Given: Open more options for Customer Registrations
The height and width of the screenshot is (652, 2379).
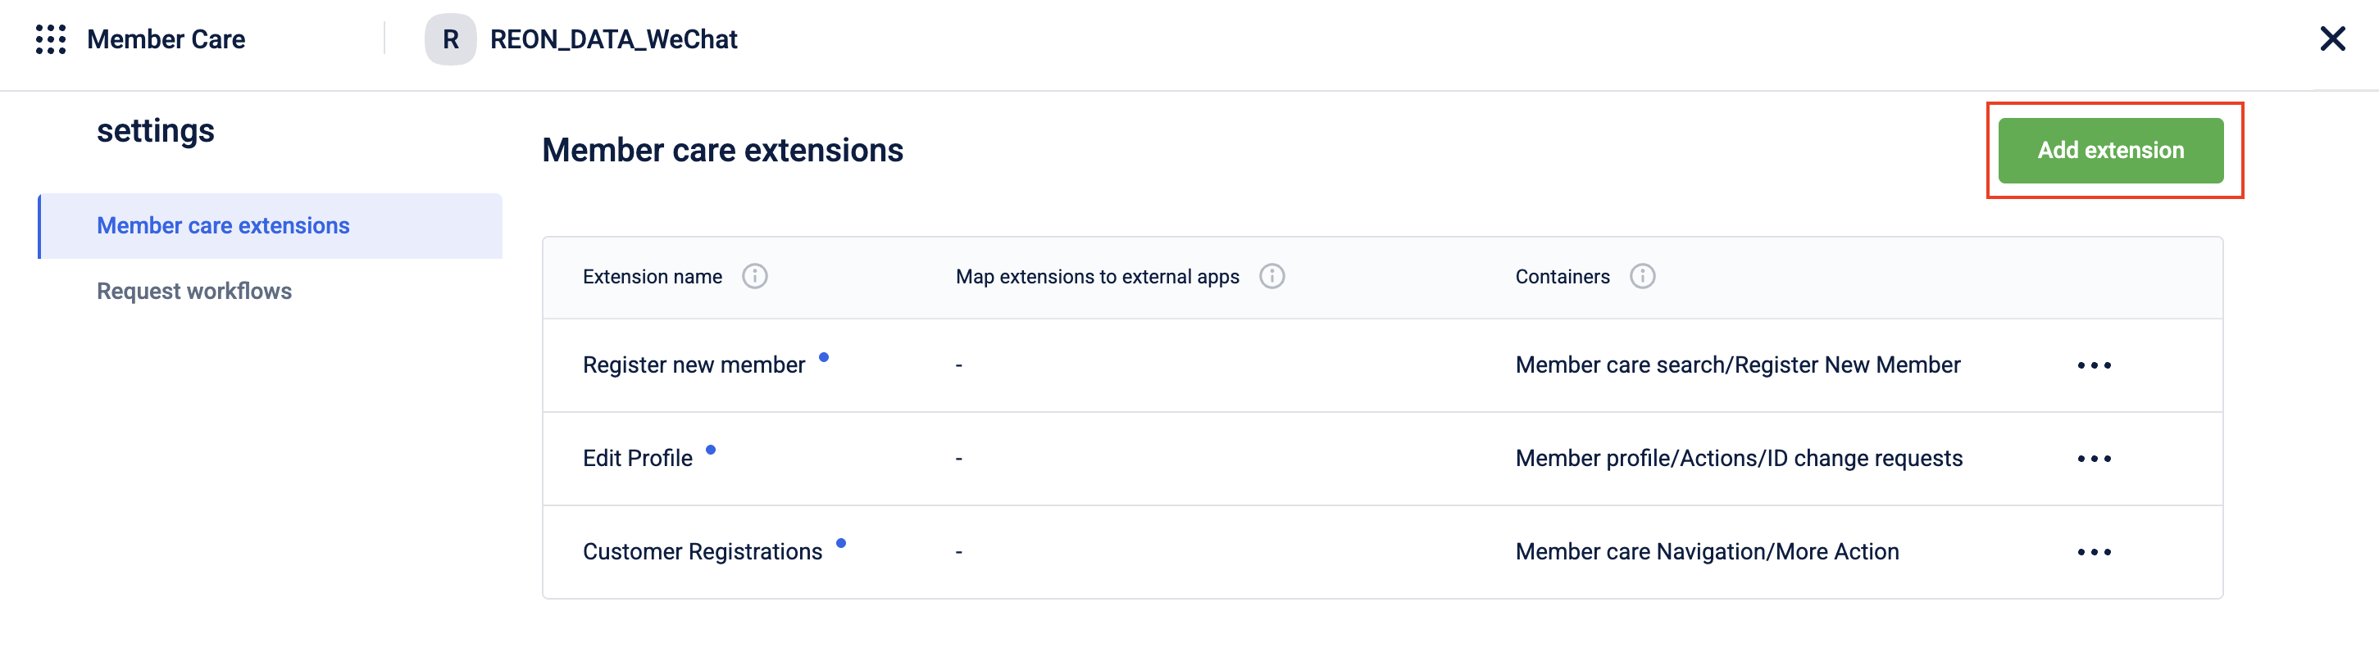Looking at the screenshot, I should (x=2094, y=552).
